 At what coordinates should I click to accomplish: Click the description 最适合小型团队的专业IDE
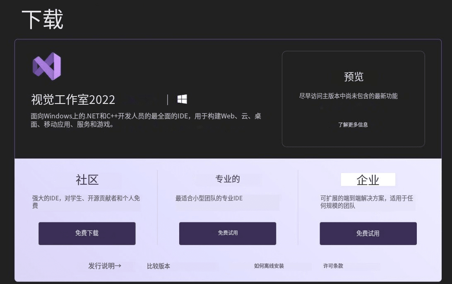209,198
